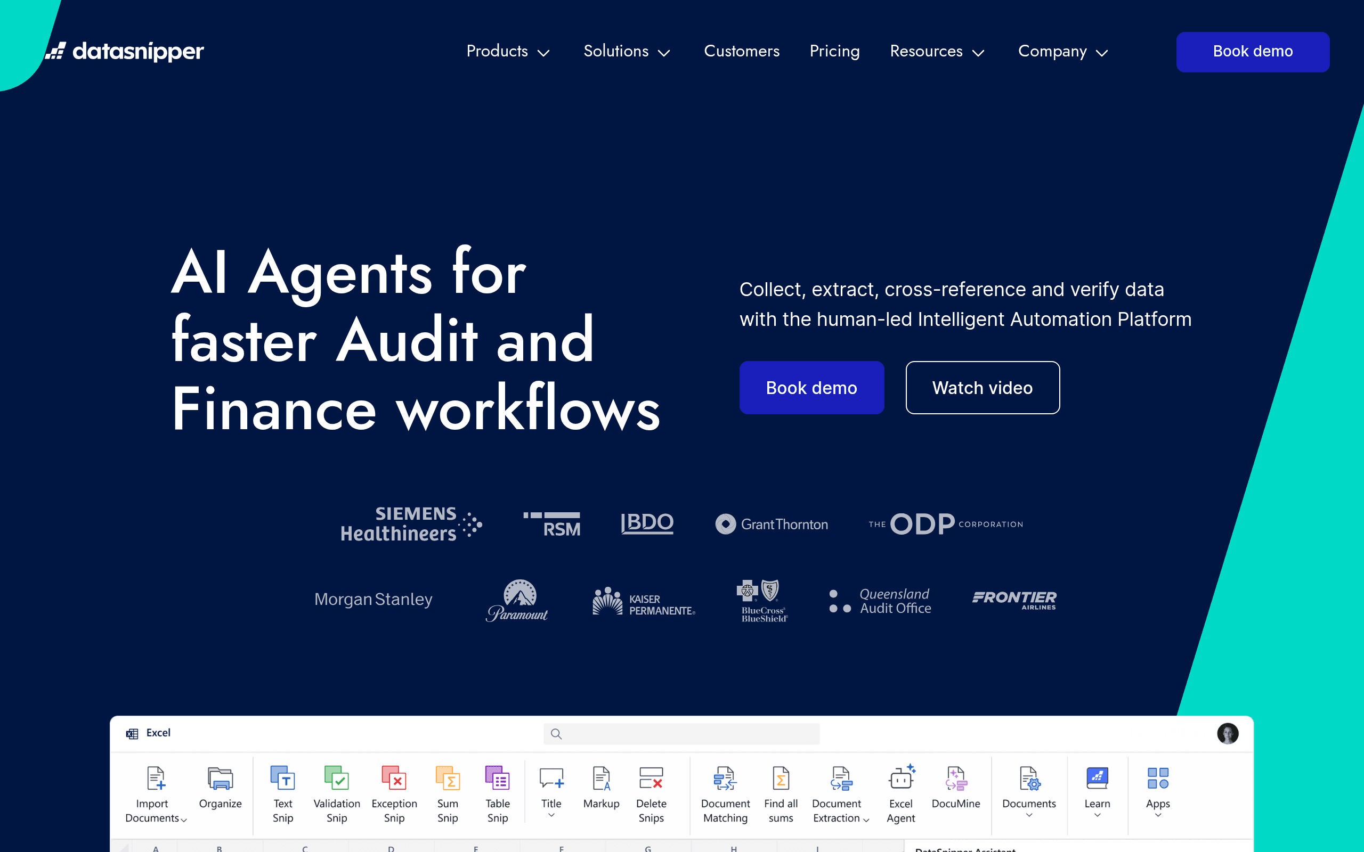The height and width of the screenshot is (852, 1364).
Task: Click the Excel app icon
Action: tap(132, 733)
